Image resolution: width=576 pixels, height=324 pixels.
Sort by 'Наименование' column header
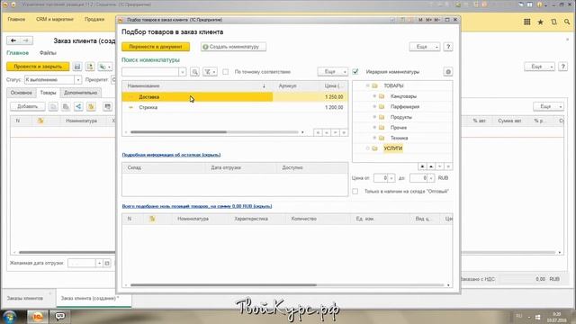pos(196,85)
